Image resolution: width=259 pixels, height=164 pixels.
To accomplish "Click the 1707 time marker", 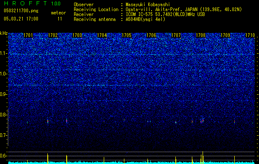I will pyautogui.click(x=176, y=35).
